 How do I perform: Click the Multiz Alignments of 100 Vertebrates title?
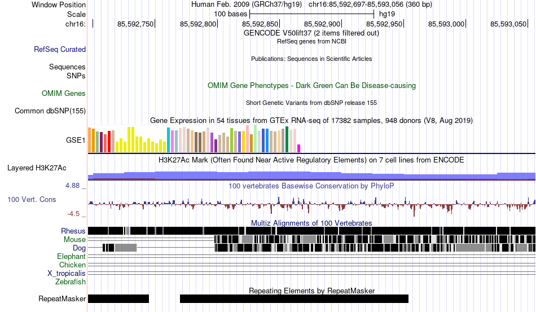[311, 223]
